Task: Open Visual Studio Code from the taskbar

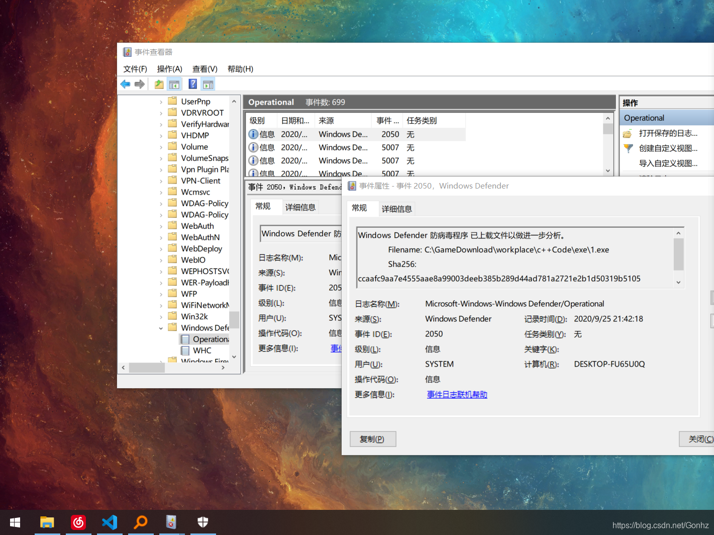Action: tap(110, 522)
